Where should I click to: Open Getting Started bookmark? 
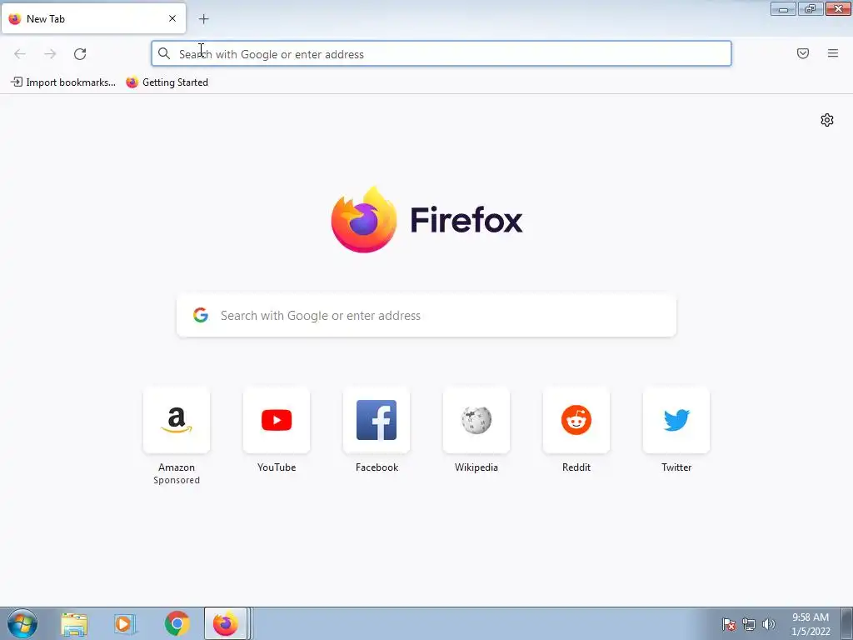tap(167, 82)
